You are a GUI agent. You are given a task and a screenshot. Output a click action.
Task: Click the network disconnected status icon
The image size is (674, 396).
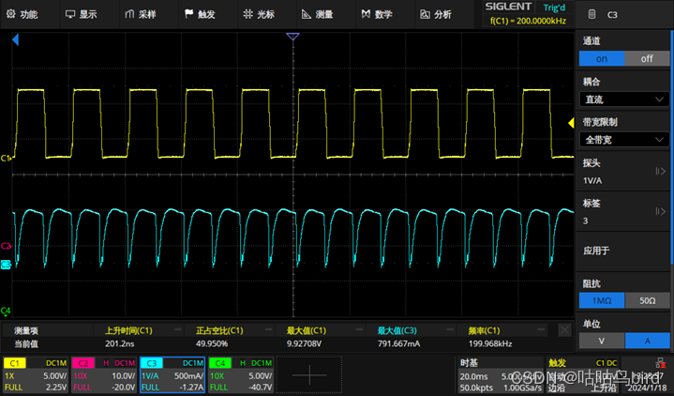coord(661,362)
